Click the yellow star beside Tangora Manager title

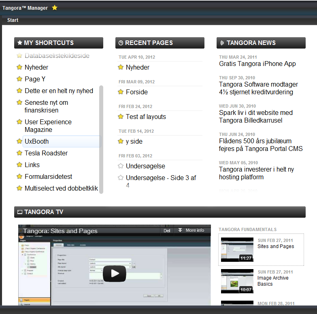click(x=55, y=8)
